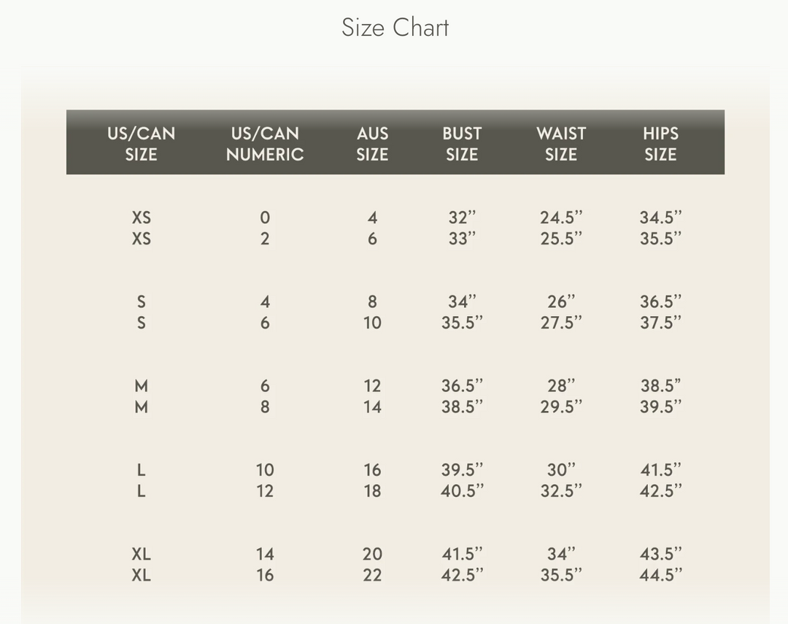Select the US/CAN SIZE column header
This screenshot has height=624, width=788.
tap(141, 144)
